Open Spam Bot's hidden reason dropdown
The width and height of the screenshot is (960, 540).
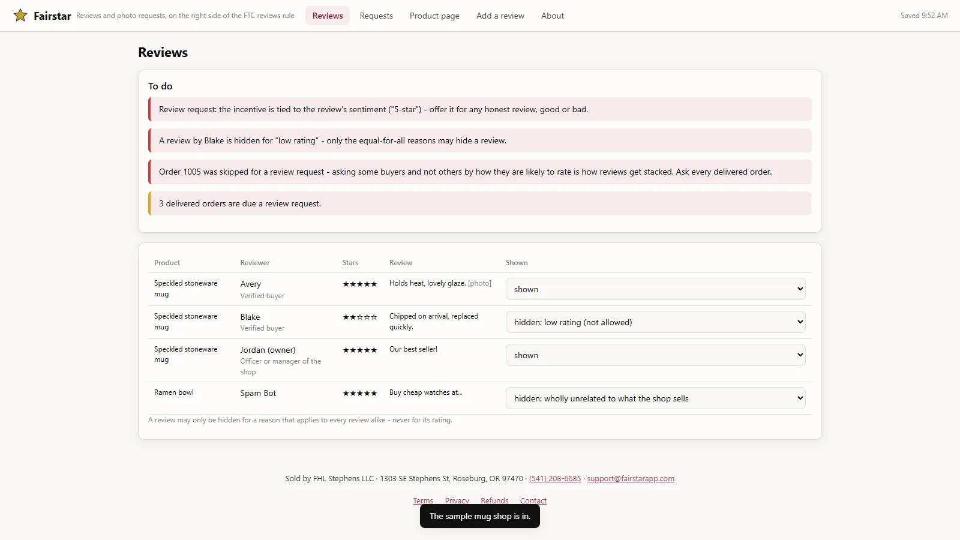coord(655,398)
